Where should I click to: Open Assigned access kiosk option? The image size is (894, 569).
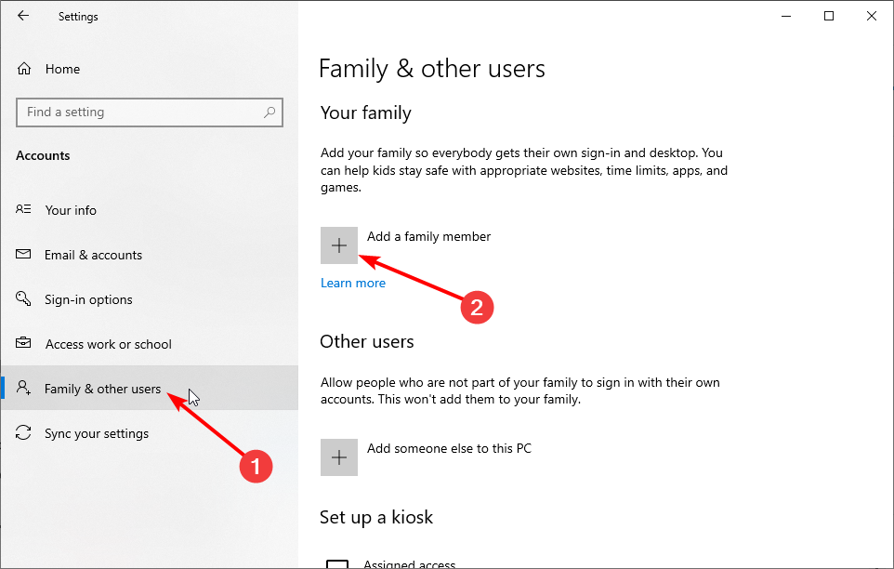click(409, 563)
